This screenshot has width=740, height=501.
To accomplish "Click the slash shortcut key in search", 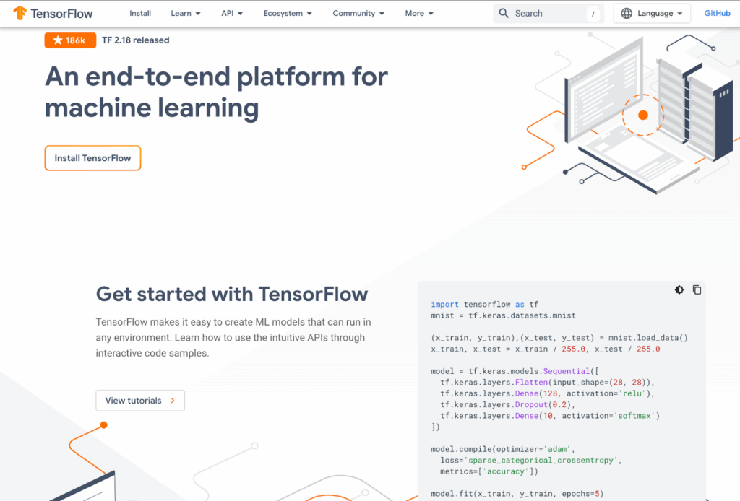I will click(593, 14).
